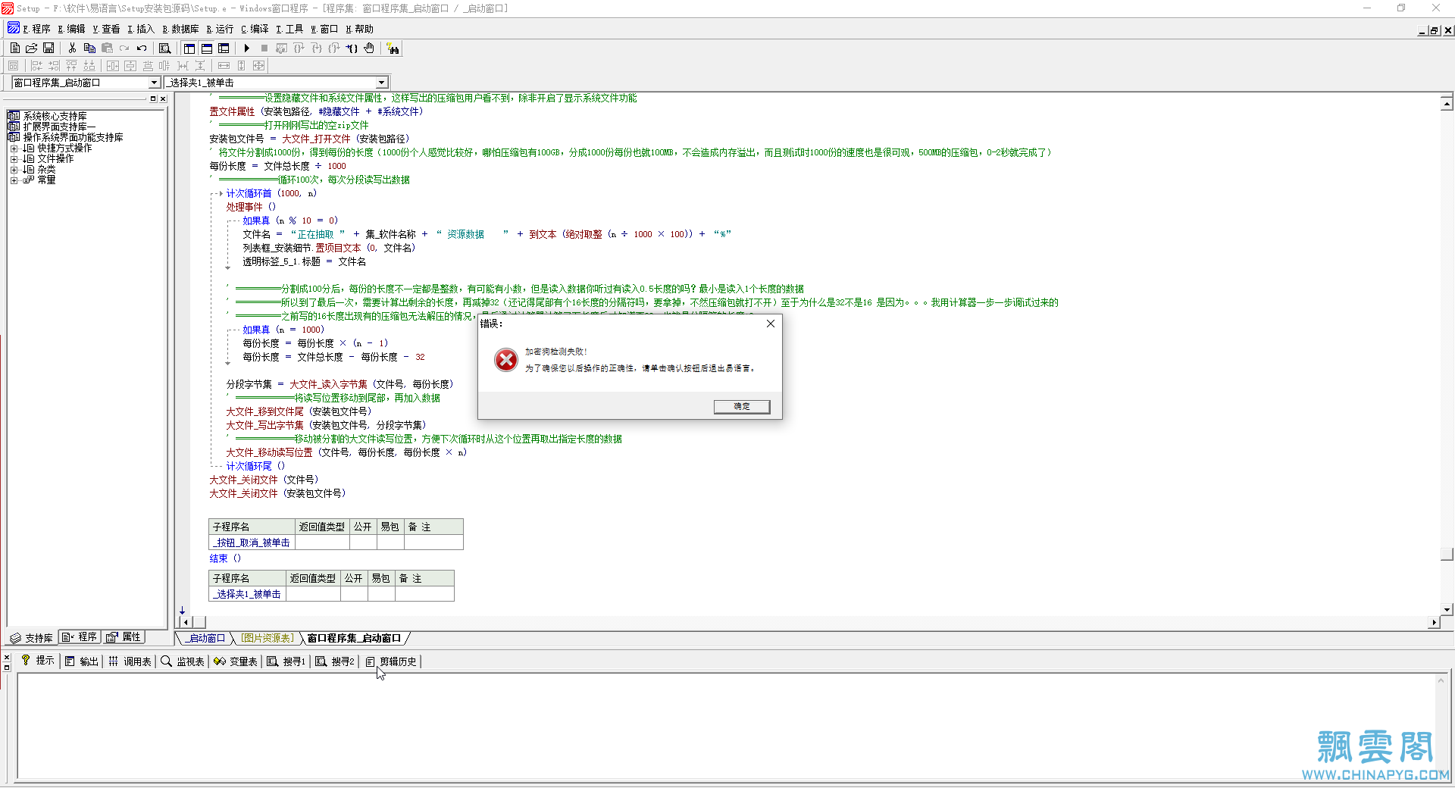Click the Undo arrow icon

click(x=142, y=48)
